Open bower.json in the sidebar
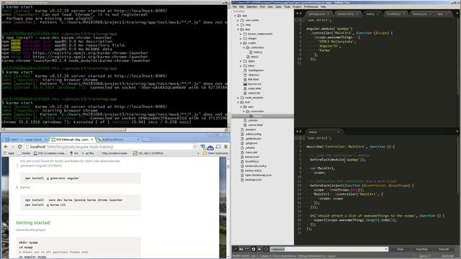Viewport: 461px width, 259px height. point(252,157)
